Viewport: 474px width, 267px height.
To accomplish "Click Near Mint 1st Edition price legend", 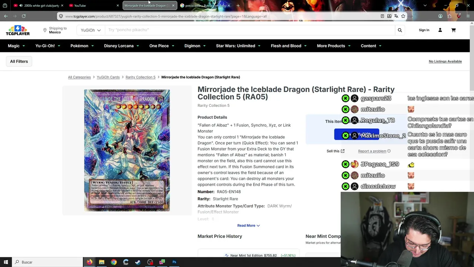I will tap(260, 256).
